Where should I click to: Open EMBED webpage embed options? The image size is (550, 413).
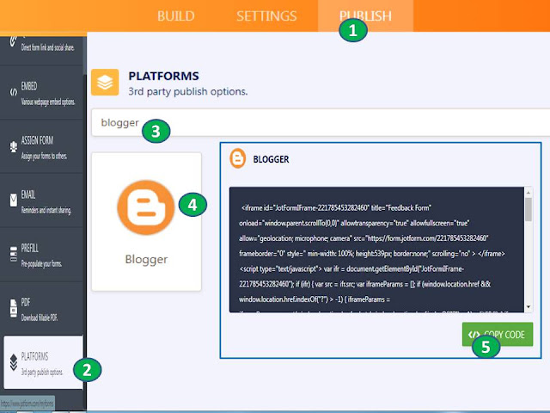(x=41, y=93)
